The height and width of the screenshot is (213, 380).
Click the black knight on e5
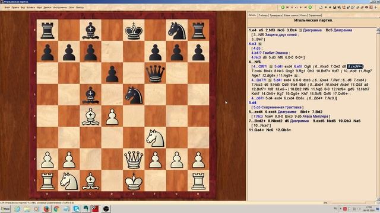click(x=134, y=95)
